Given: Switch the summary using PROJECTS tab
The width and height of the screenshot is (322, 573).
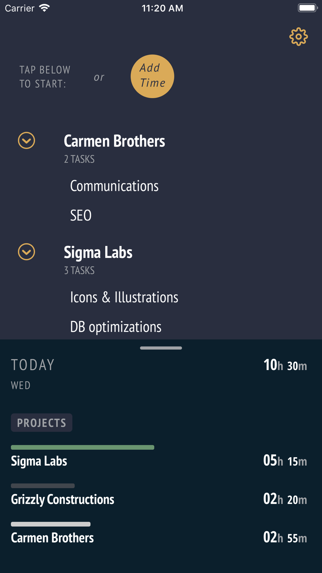Looking at the screenshot, I should [42, 423].
